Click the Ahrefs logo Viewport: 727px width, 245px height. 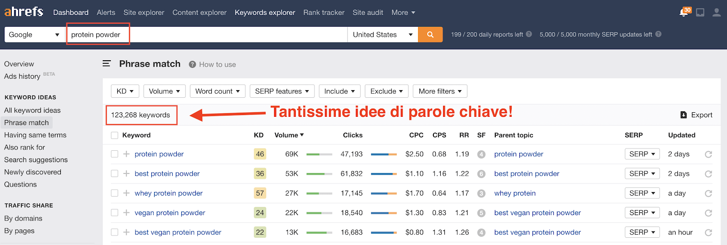(24, 11)
